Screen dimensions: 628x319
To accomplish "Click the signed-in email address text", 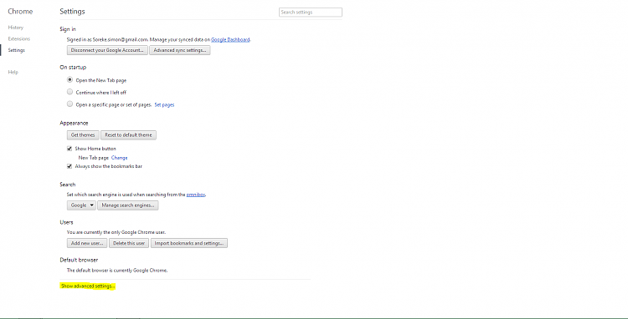I will click(x=120, y=39).
